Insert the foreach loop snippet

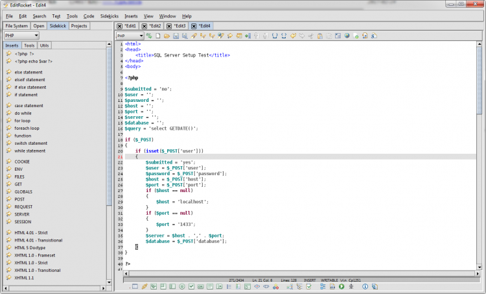27,128
